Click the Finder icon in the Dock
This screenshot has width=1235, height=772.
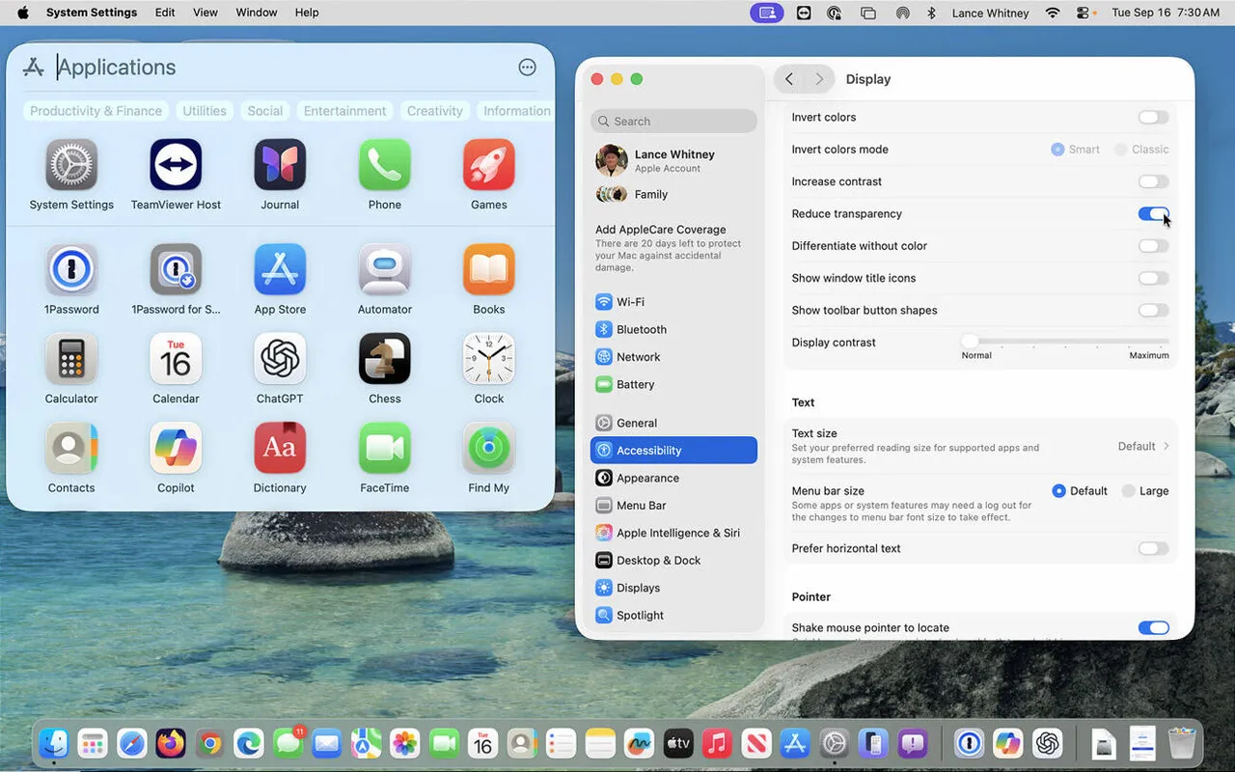(x=54, y=743)
